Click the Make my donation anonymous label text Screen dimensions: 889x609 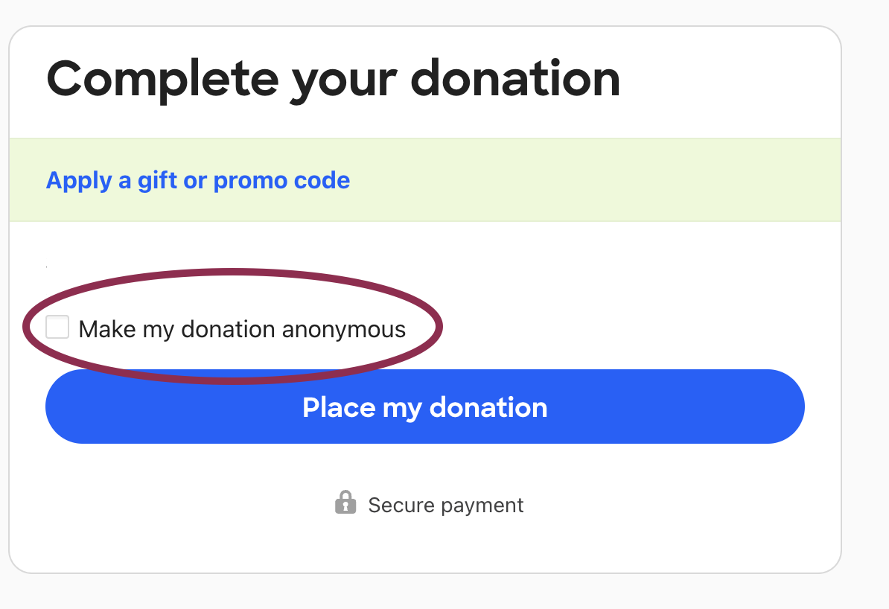pos(242,330)
